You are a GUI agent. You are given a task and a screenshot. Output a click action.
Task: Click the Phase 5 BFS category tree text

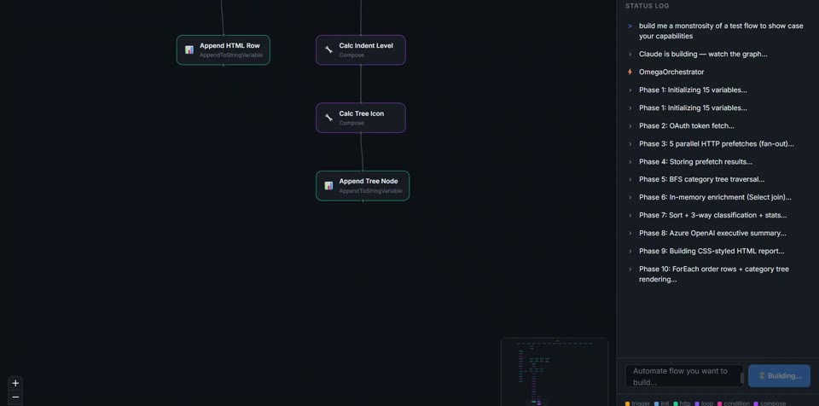click(701, 179)
